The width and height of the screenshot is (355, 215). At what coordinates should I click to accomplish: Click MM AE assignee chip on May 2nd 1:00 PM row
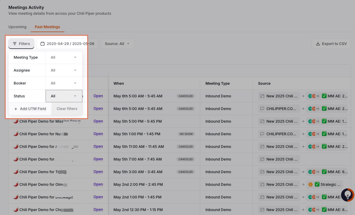[327, 197]
